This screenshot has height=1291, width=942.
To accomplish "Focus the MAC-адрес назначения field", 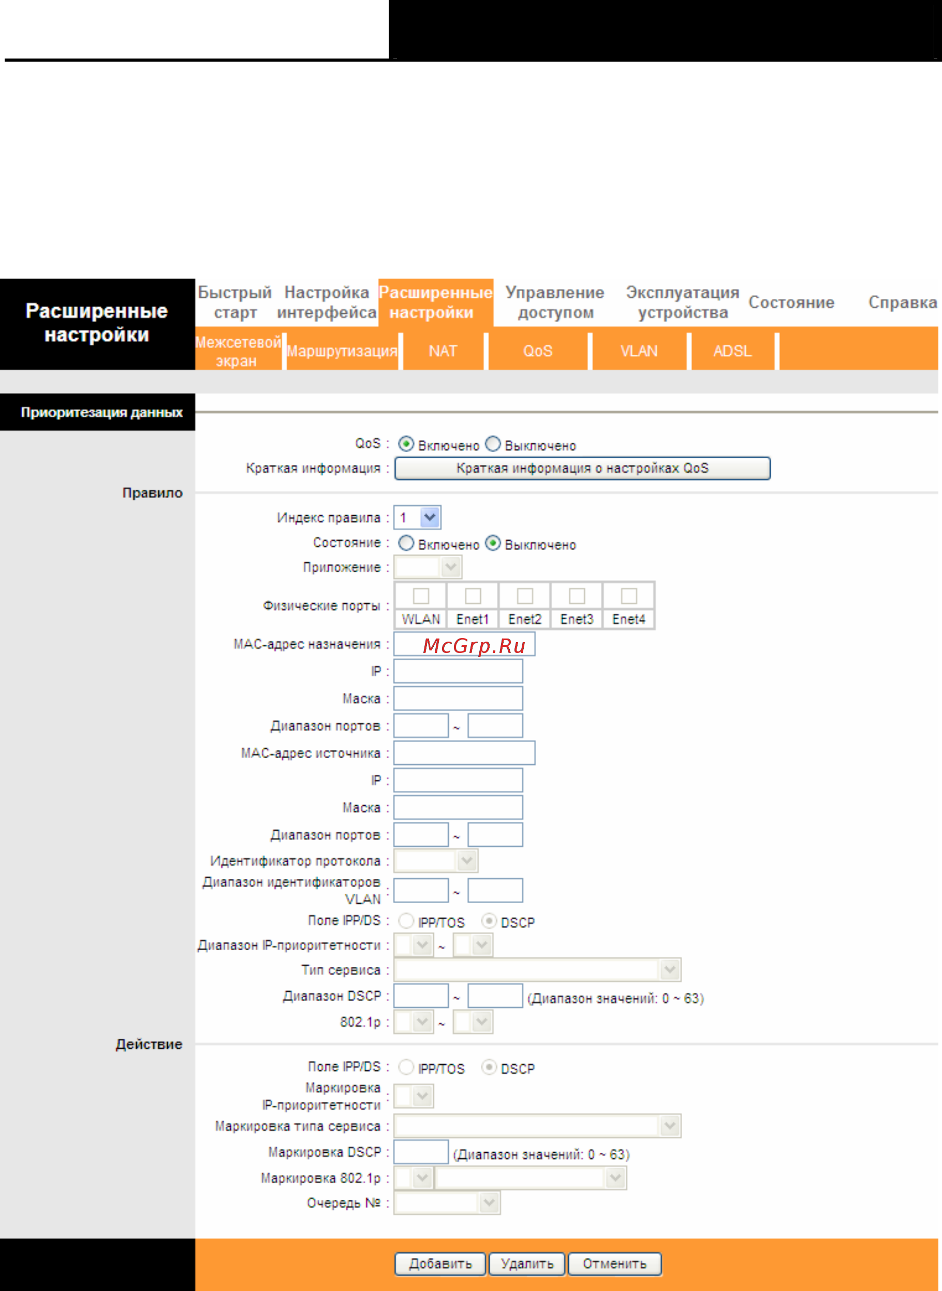I will [464, 644].
